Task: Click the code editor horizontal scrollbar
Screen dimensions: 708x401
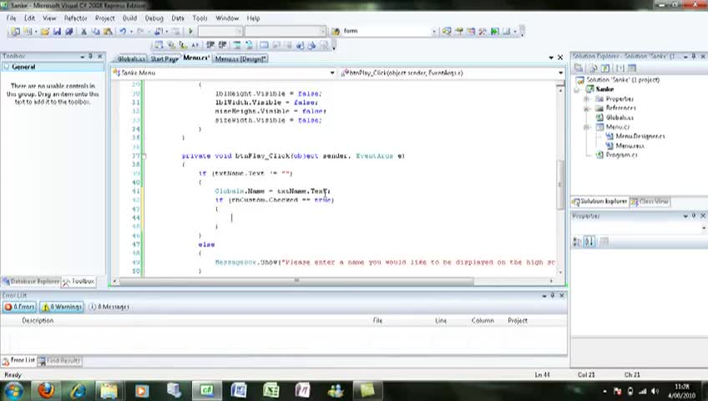Action: 296,281
